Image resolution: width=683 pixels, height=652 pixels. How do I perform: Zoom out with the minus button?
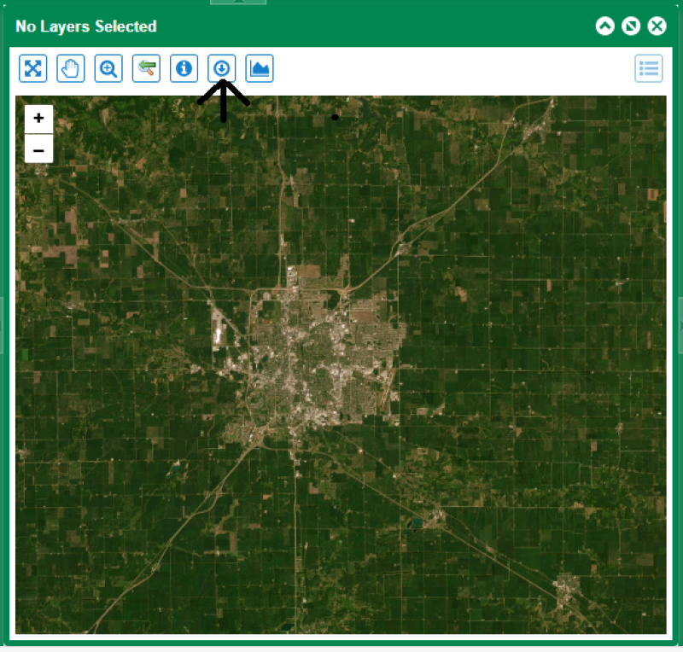click(x=38, y=149)
